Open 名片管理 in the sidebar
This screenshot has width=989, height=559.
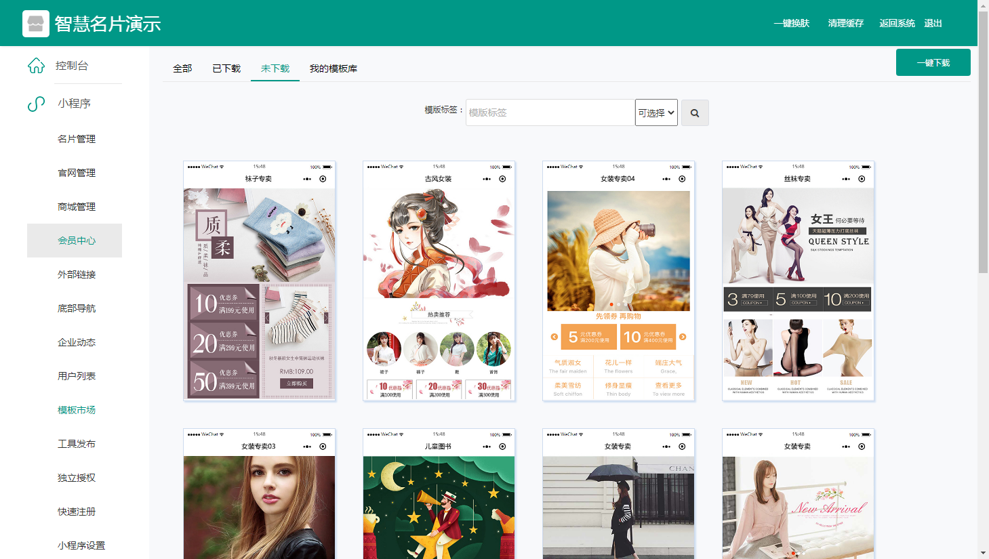click(77, 139)
